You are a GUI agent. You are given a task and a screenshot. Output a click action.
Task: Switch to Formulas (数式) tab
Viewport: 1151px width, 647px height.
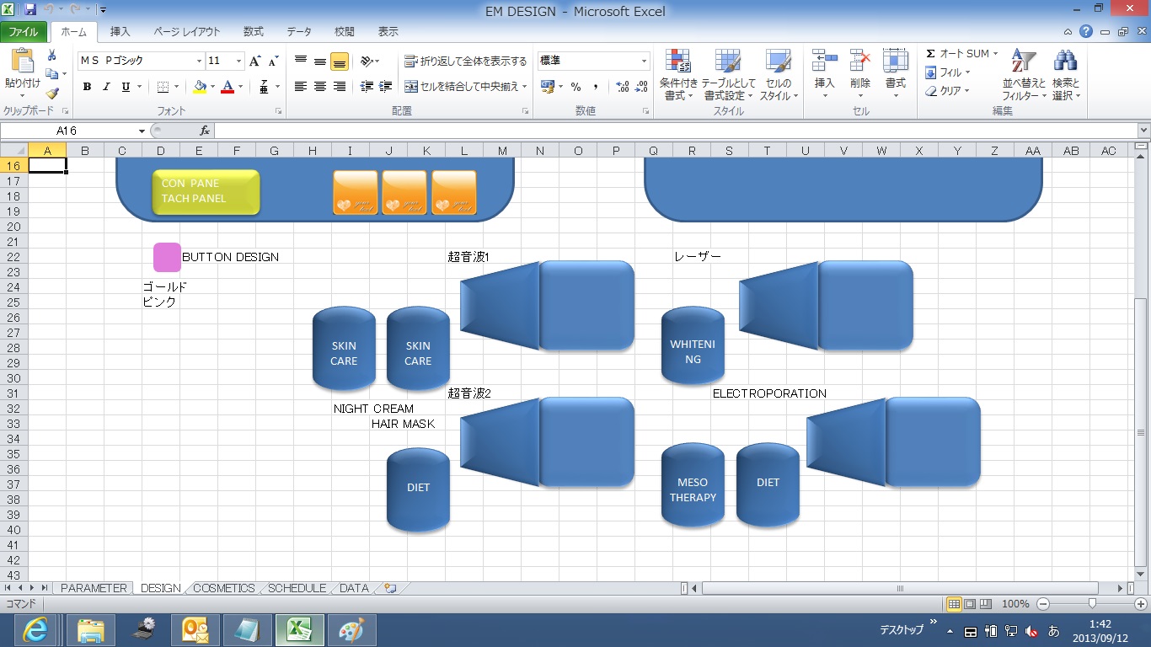254,32
